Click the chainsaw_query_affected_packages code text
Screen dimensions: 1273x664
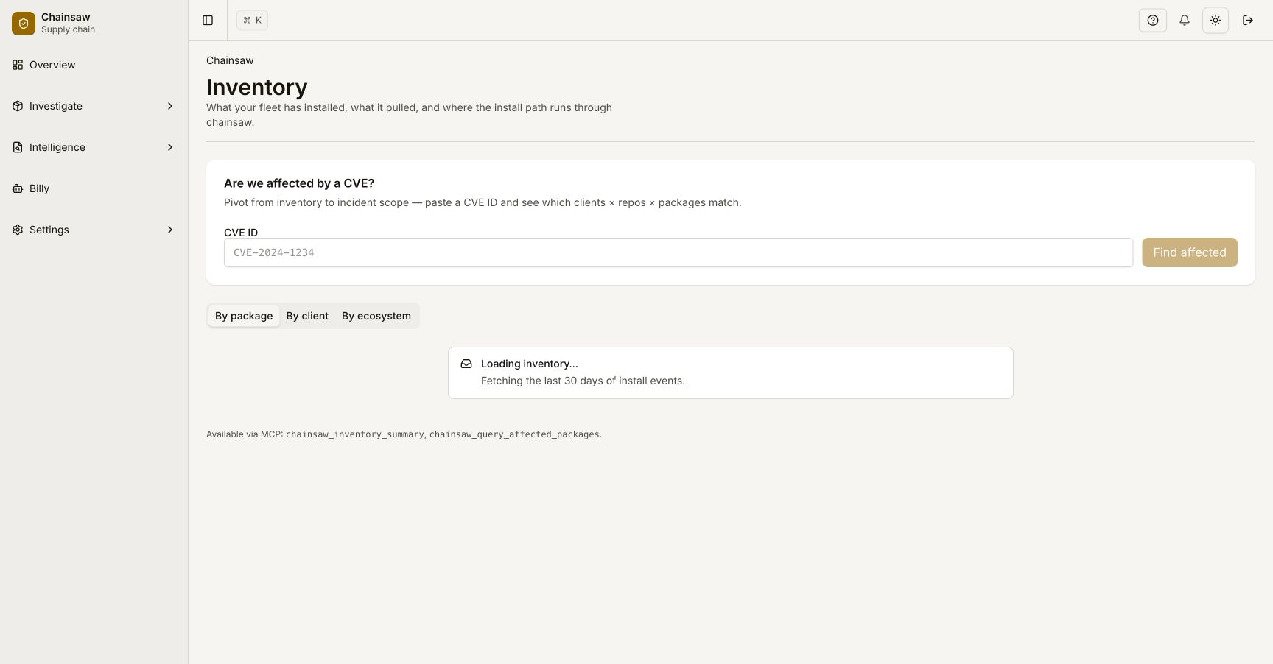pyautogui.click(x=514, y=434)
